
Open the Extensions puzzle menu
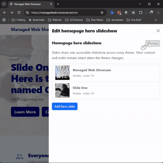pyautogui.click(x=141, y=13)
